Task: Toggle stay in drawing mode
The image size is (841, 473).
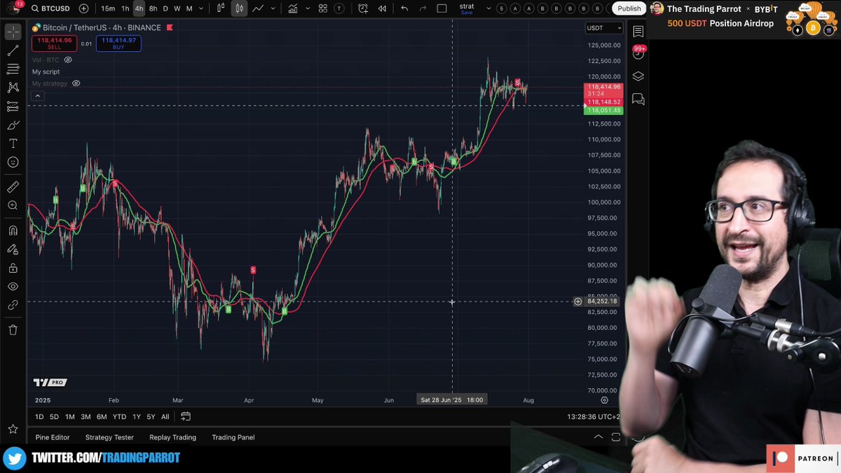Action: pyautogui.click(x=13, y=249)
